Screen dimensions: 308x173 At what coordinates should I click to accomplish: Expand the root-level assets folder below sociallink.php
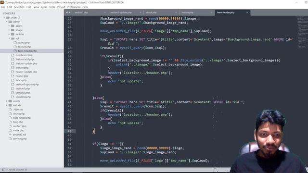tap(6, 101)
